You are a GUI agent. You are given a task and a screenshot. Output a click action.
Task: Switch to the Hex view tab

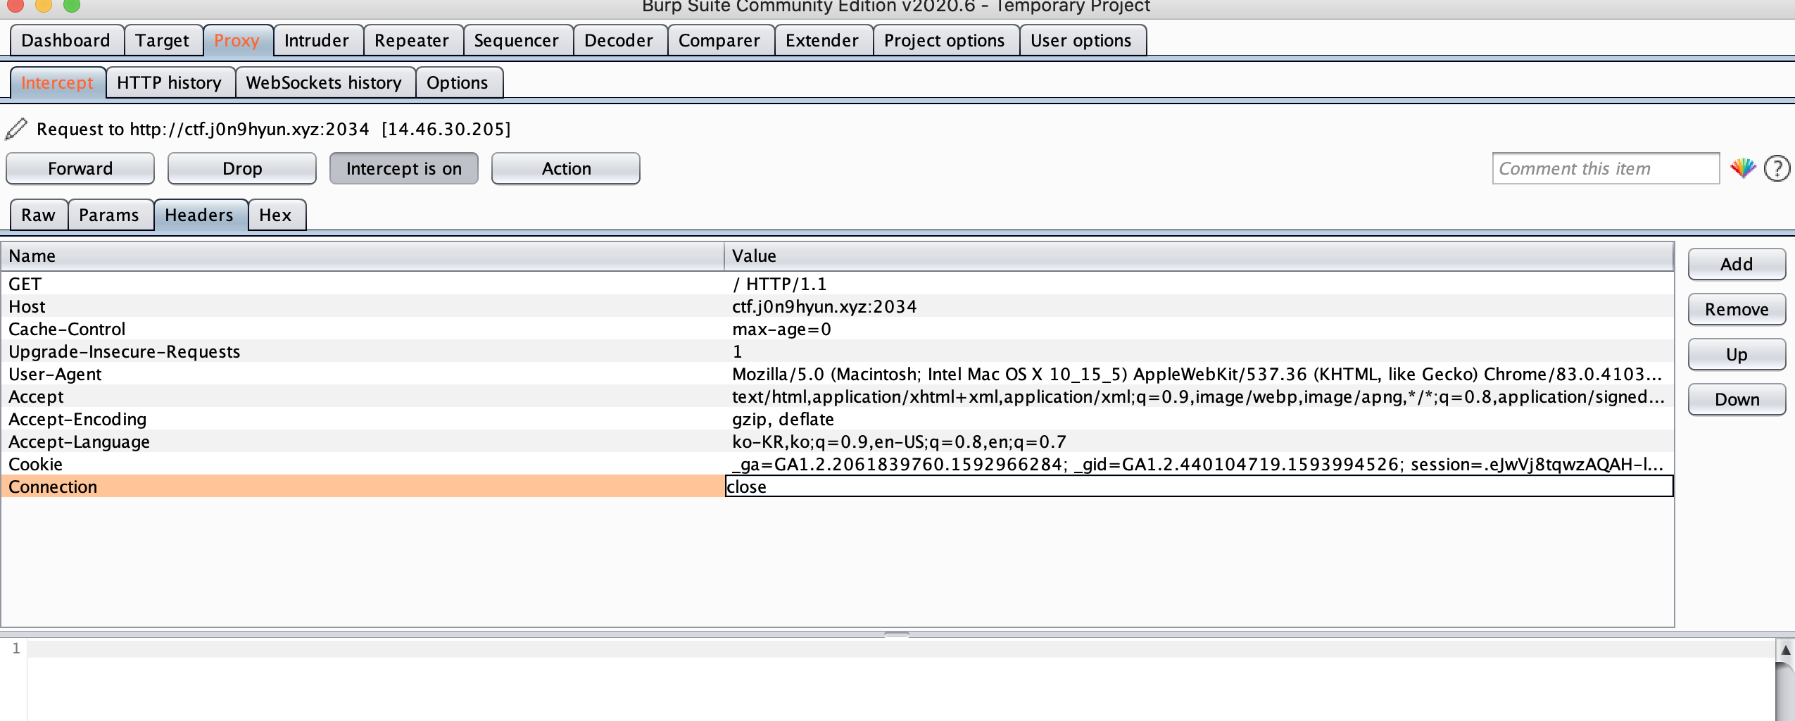tap(275, 215)
